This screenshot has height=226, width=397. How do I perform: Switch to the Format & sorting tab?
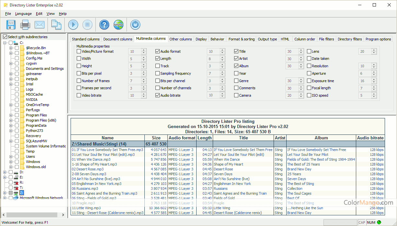tap(242, 39)
